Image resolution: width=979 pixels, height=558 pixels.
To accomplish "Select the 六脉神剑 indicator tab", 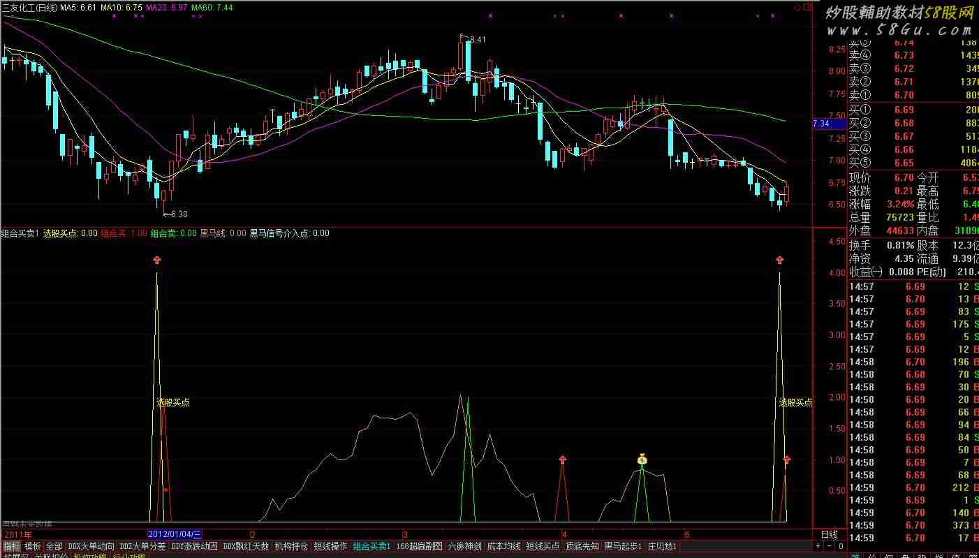I will [x=464, y=546].
